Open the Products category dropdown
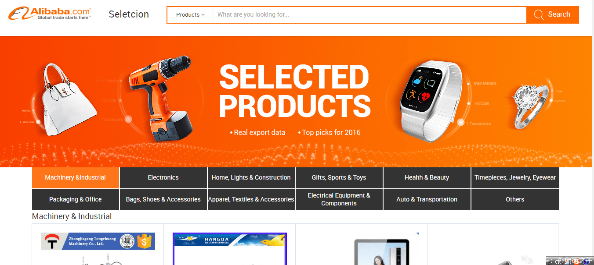Image resolution: width=594 pixels, height=265 pixels. (x=190, y=15)
